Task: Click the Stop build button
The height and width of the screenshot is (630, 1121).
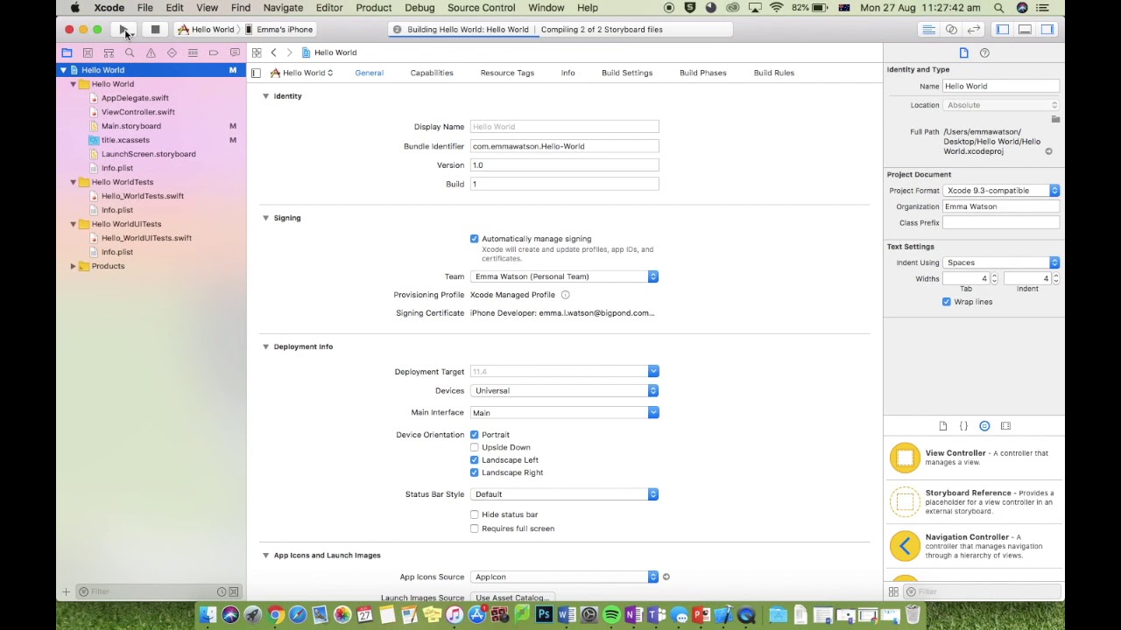Action: pos(155,30)
